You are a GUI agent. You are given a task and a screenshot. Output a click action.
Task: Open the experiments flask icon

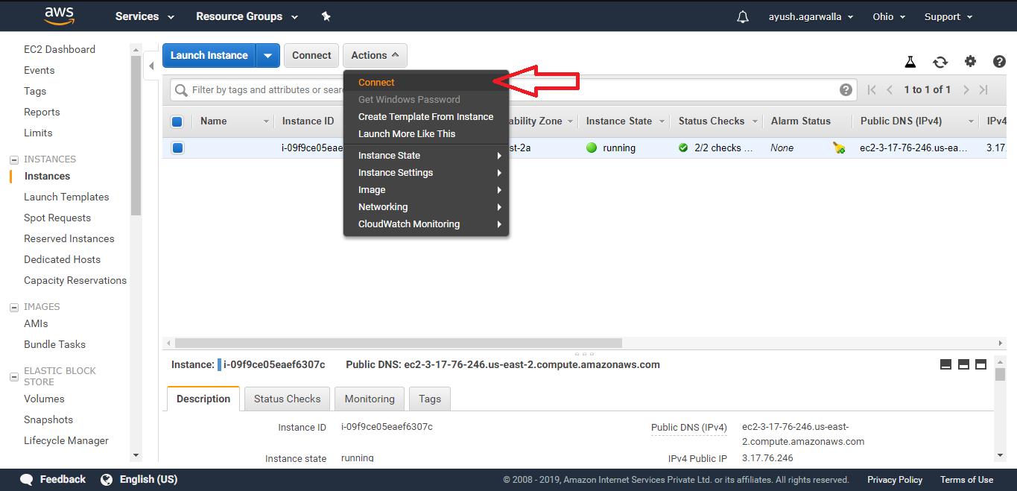click(910, 62)
